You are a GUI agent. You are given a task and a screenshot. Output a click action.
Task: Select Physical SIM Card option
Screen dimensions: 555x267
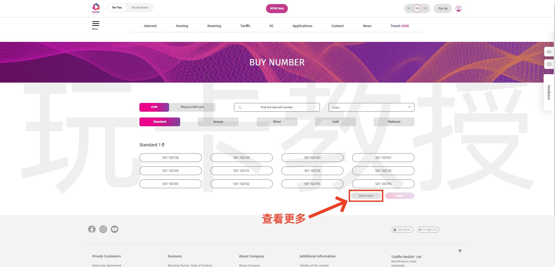click(192, 107)
